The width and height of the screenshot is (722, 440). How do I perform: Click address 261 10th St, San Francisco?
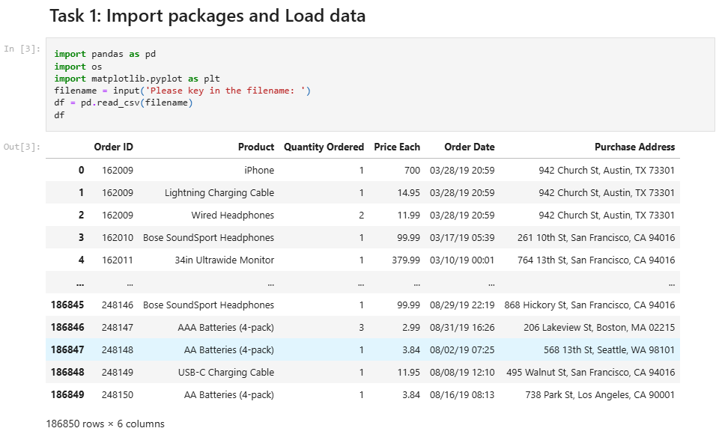click(x=596, y=238)
